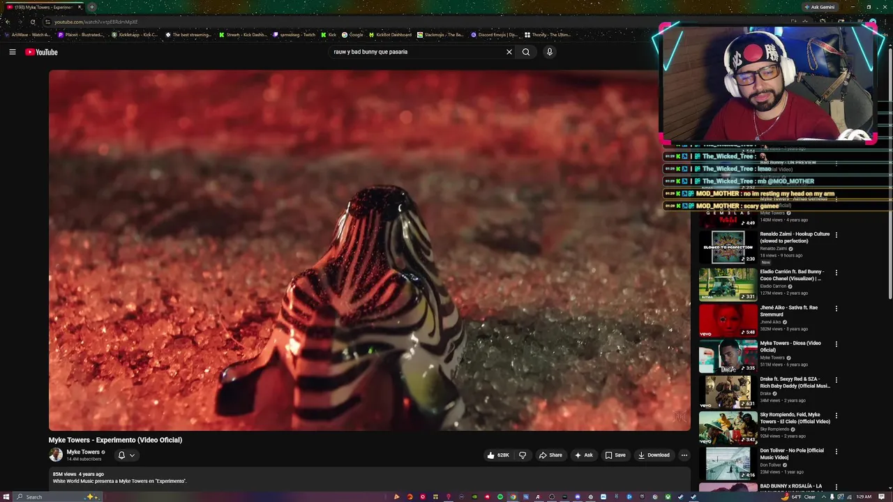
Task: Open the Ask button under the video
Action: (x=583, y=455)
